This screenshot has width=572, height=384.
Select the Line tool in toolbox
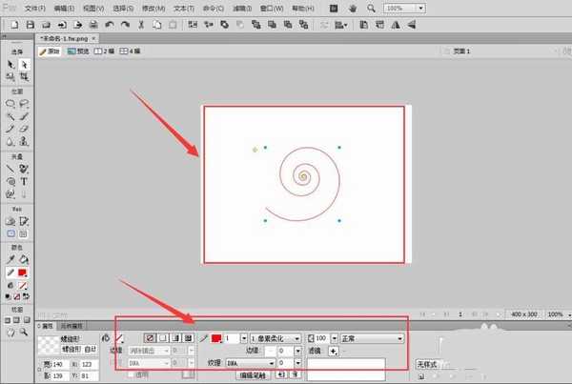10,168
